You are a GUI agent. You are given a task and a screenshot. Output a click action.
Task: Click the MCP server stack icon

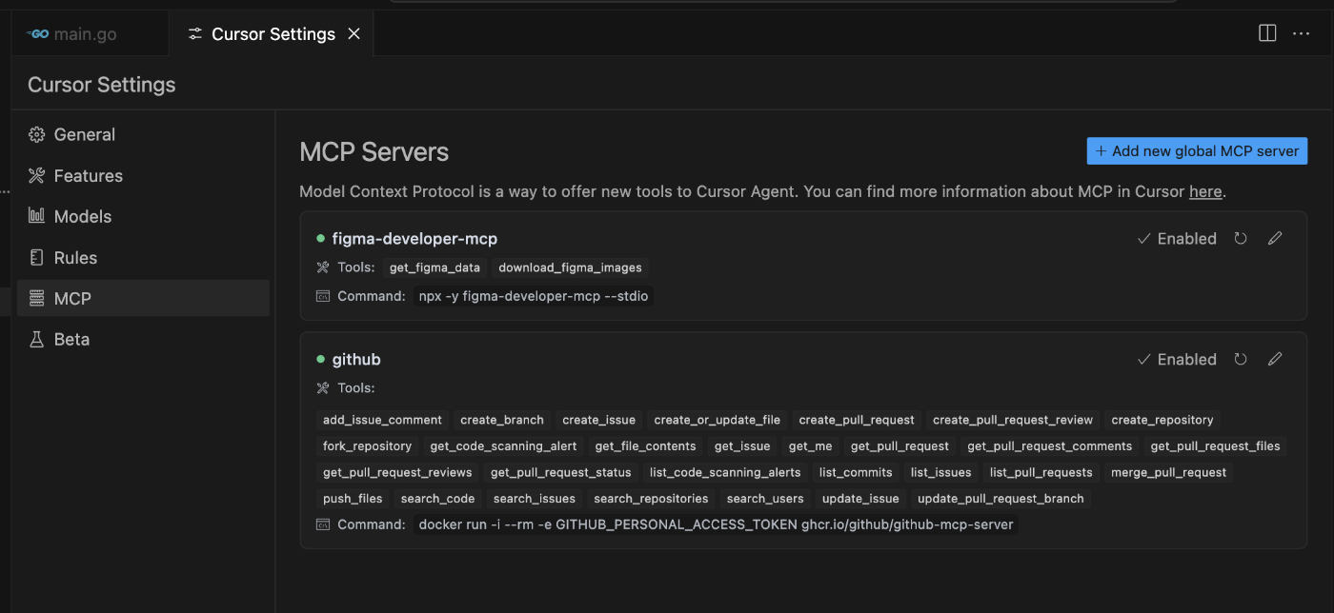point(36,299)
